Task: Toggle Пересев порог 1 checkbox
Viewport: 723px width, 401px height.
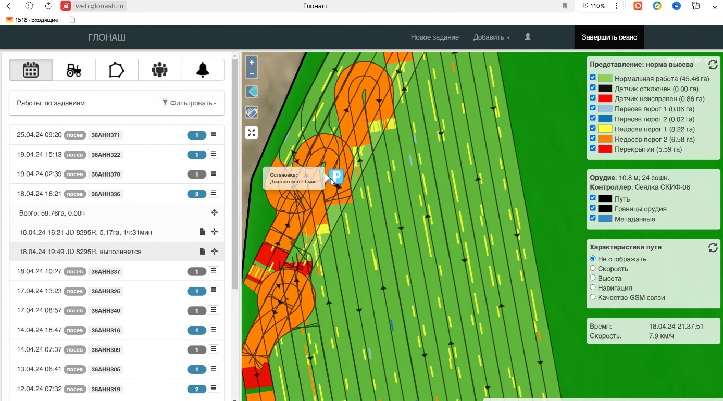Action: (593, 108)
